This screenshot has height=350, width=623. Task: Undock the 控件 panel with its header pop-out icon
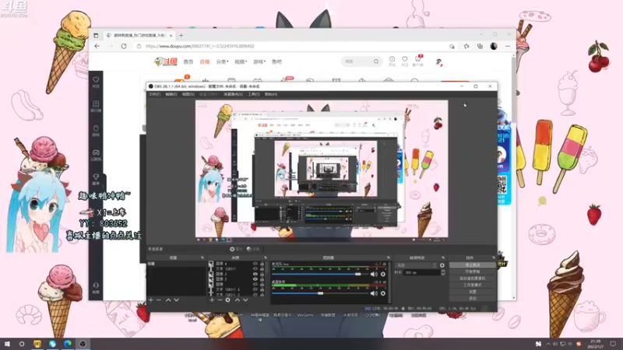tap(494, 257)
